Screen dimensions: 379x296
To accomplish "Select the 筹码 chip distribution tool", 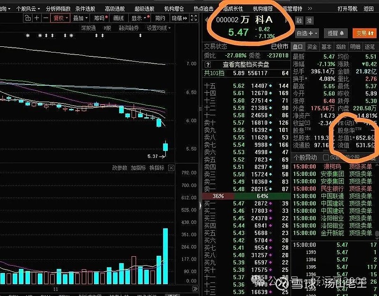I will (x=99, y=18).
